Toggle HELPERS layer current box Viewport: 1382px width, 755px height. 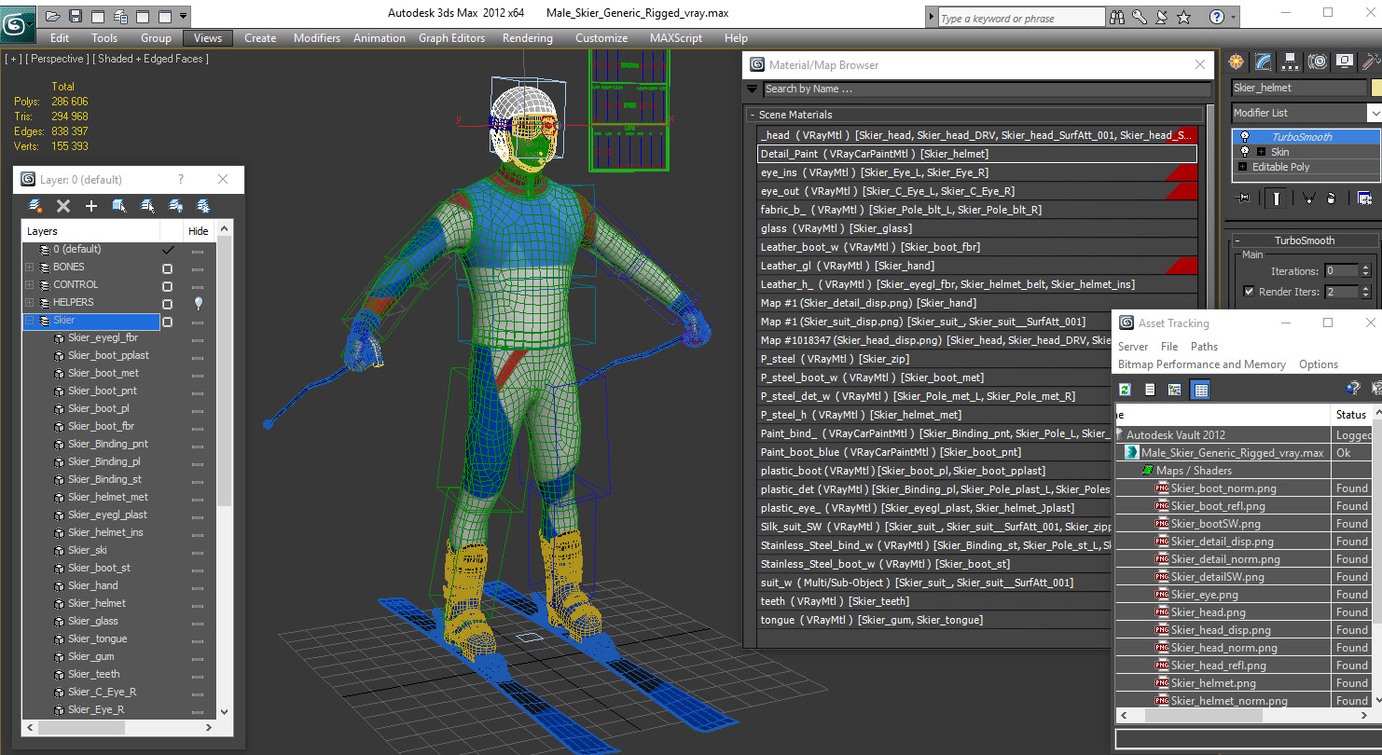168,303
